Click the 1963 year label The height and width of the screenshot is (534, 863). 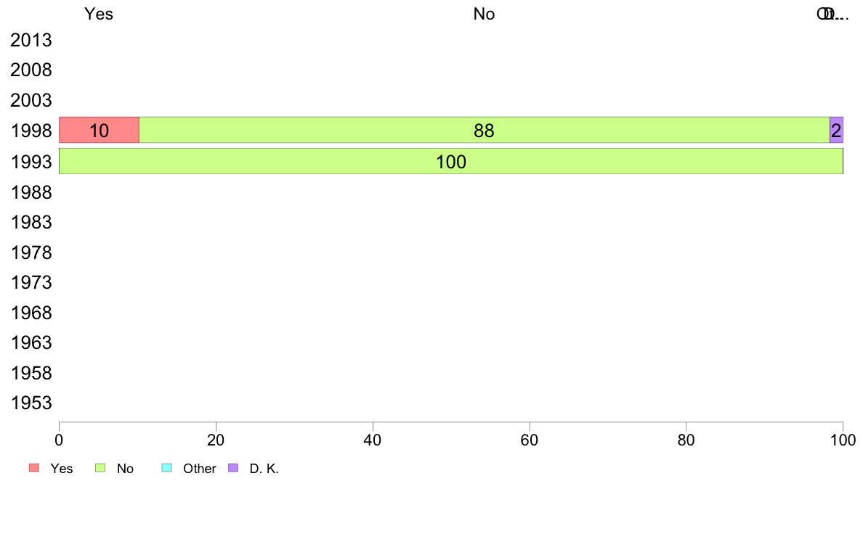click(x=31, y=342)
